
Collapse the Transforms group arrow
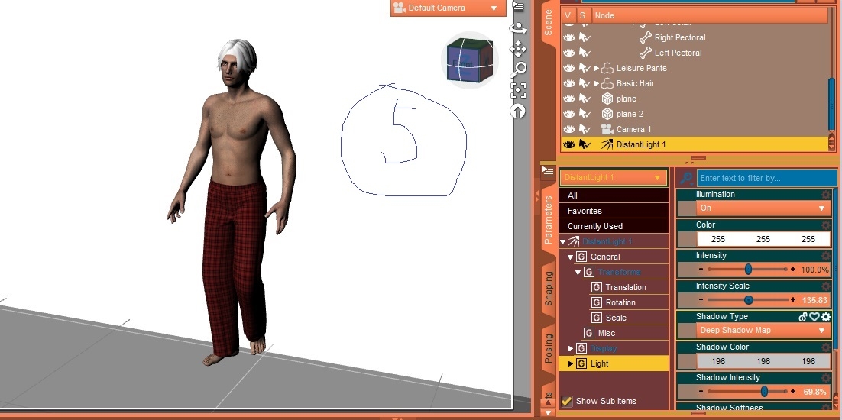coord(578,273)
